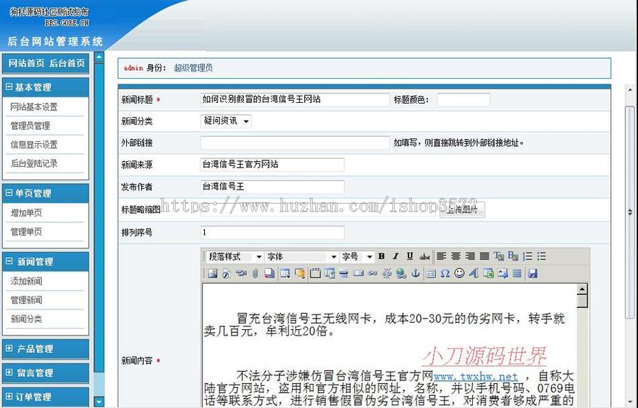638x408 pixels.
Task: Center-align the editor text
Action: tap(456, 256)
